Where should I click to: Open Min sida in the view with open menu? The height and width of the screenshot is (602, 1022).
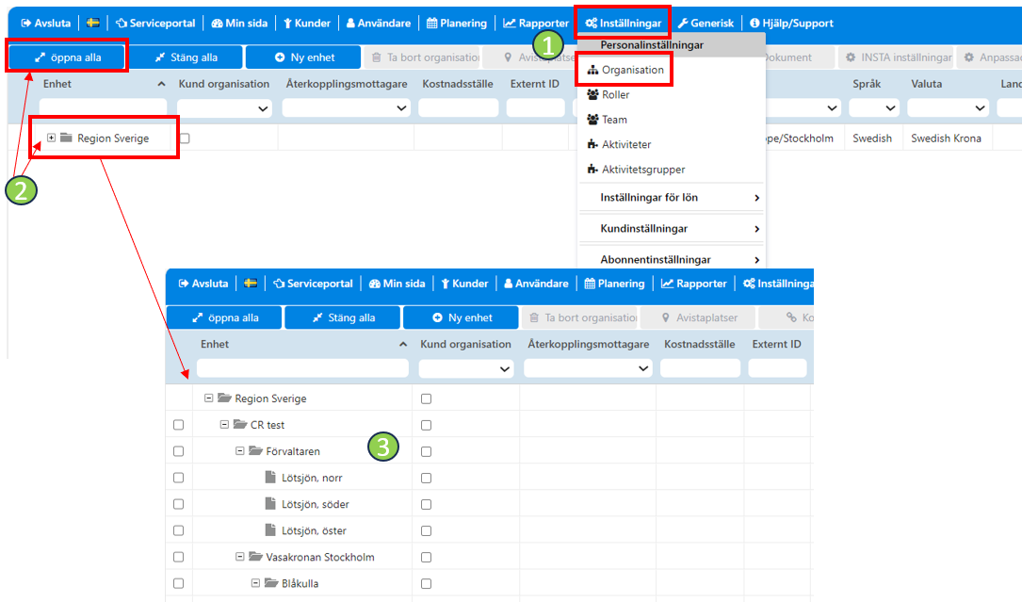coord(239,24)
